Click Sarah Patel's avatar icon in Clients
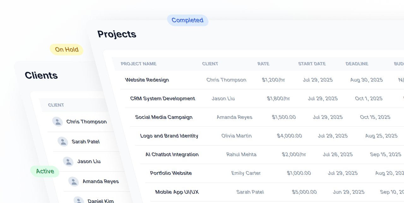This screenshot has width=404, height=203. pos(63,141)
